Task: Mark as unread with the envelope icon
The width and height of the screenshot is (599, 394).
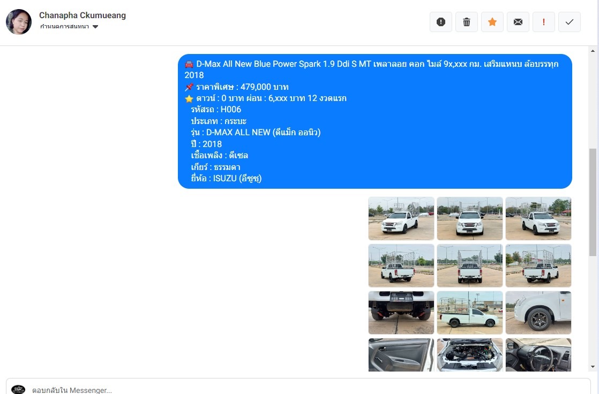Action: click(518, 22)
